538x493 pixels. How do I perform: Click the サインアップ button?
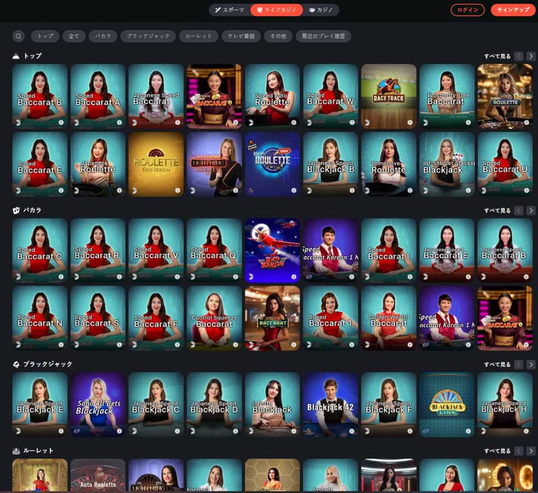513,10
